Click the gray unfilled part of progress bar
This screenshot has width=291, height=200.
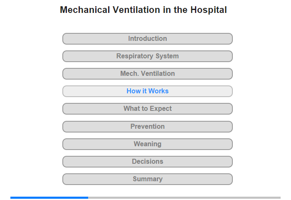[184, 197]
